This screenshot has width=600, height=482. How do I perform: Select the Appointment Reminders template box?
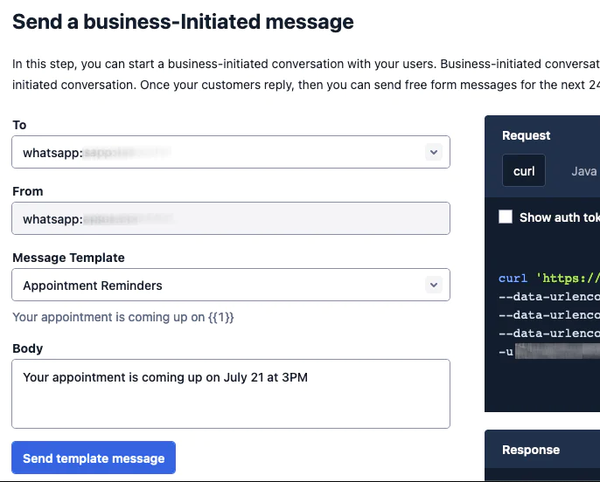click(231, 285)
